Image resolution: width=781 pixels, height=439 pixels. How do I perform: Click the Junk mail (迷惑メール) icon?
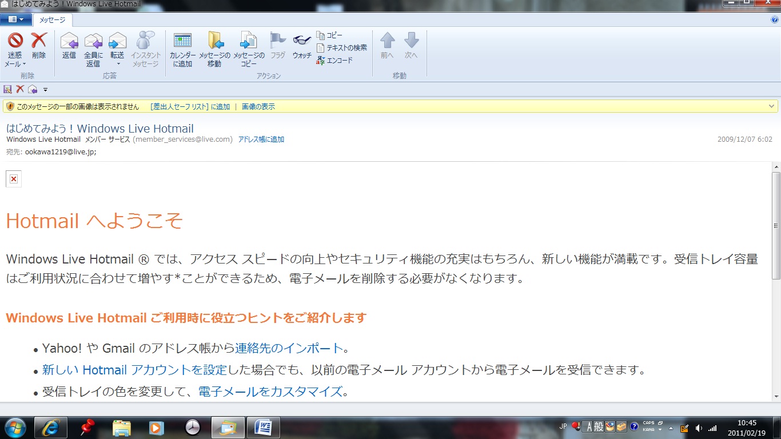pos(15,41)
